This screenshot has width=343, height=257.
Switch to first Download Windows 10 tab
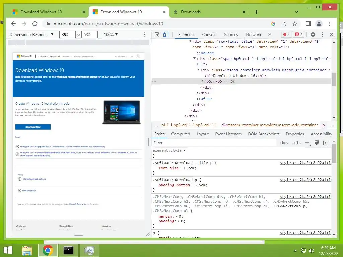point(49,12)
